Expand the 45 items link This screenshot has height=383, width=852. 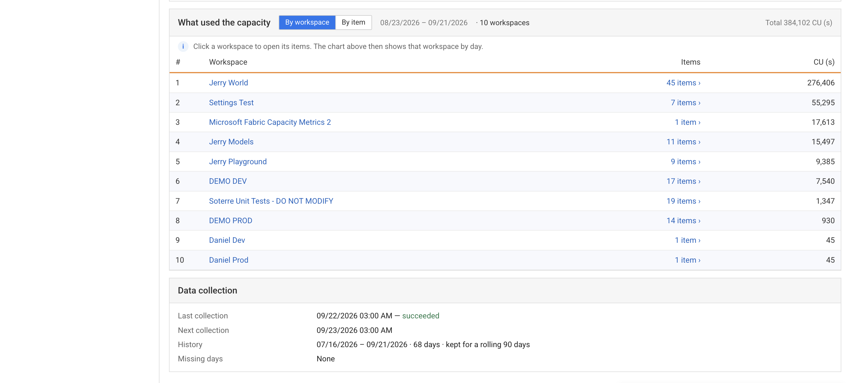pos(683,83)
